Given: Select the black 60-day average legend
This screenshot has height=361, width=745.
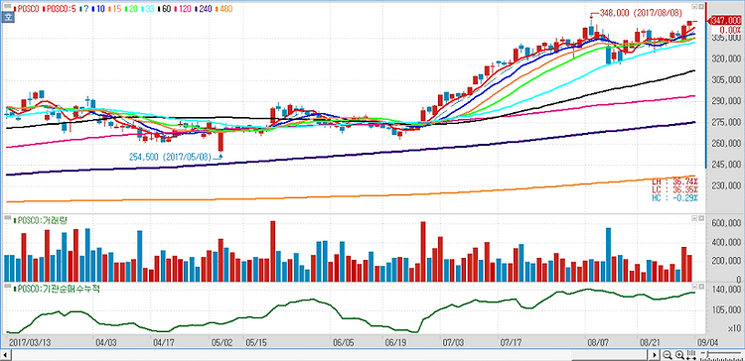Looking at the screenshot, I should [164, 9].
